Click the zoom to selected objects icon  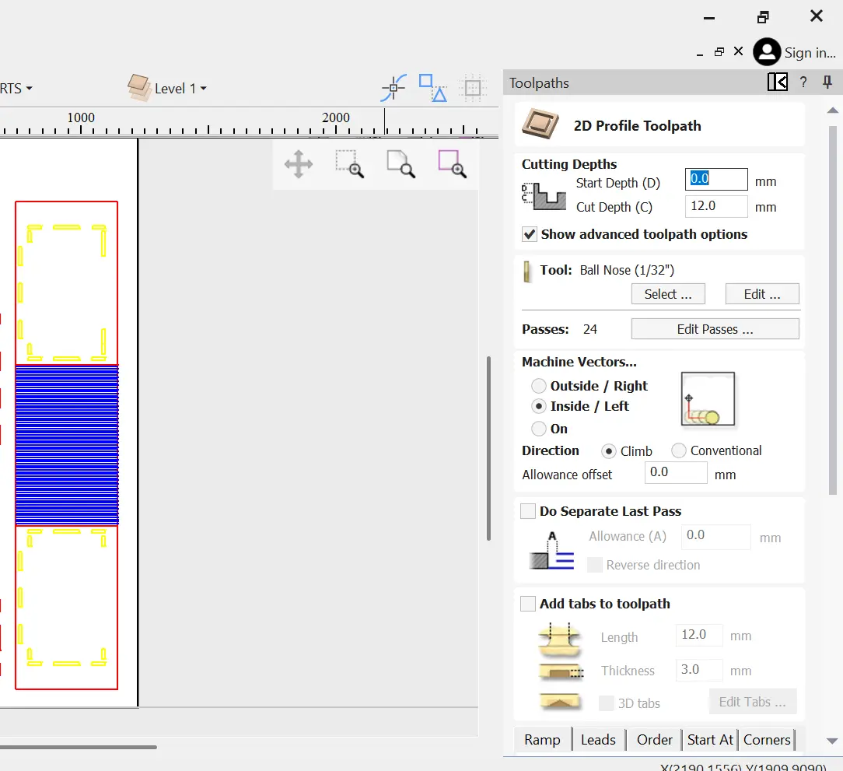tap(452, 164)
